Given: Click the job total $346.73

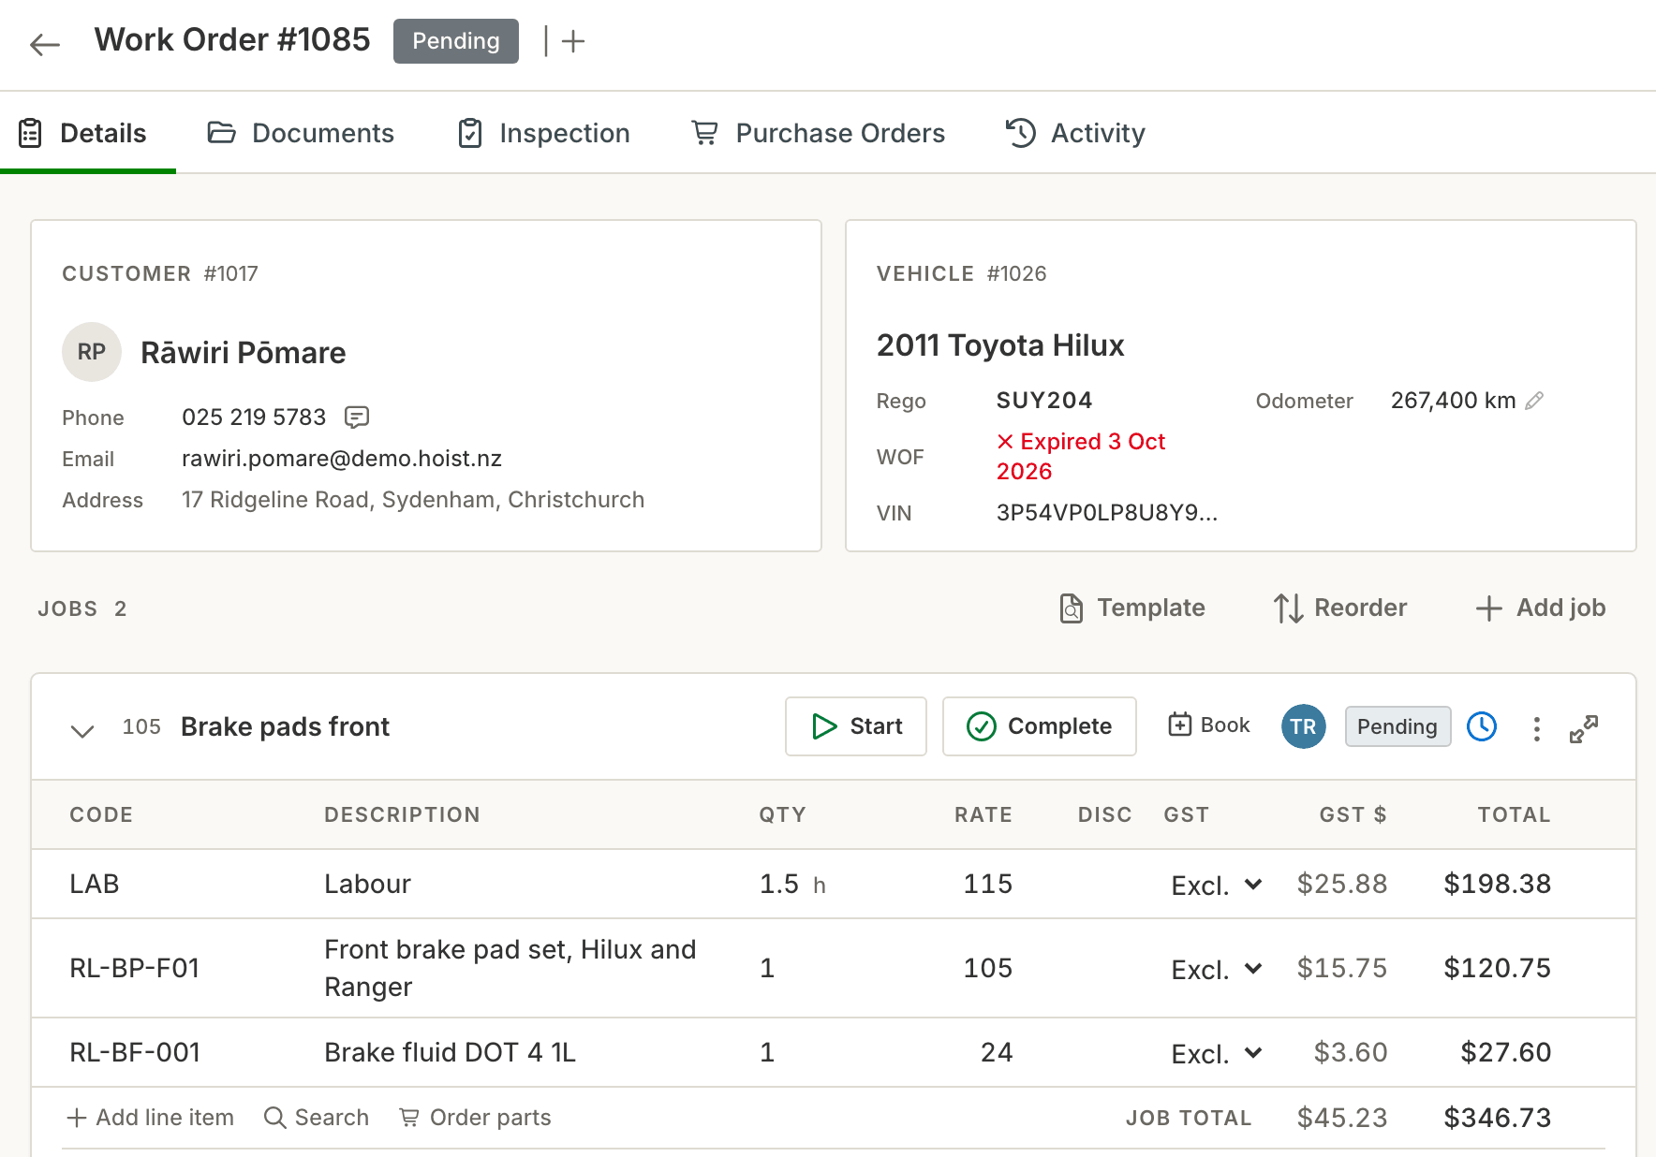Looking at the screenshot, I should click(x=1498, y=1118).
